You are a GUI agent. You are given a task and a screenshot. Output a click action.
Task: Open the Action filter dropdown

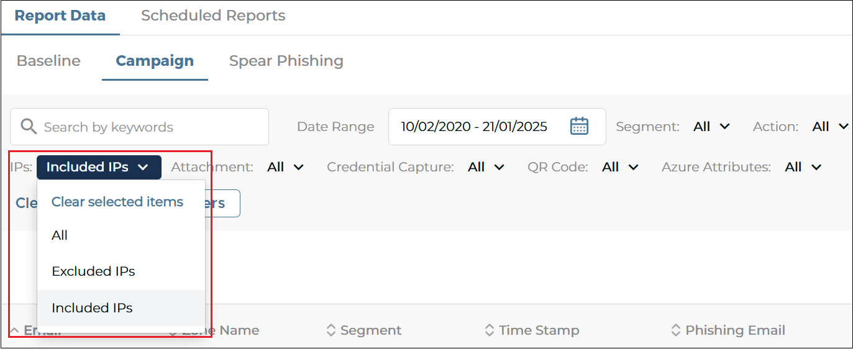tap(830, 127)
